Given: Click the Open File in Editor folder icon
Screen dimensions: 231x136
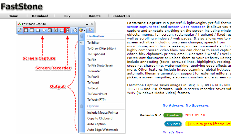Looking at the screenshot, I should [20, 30].
